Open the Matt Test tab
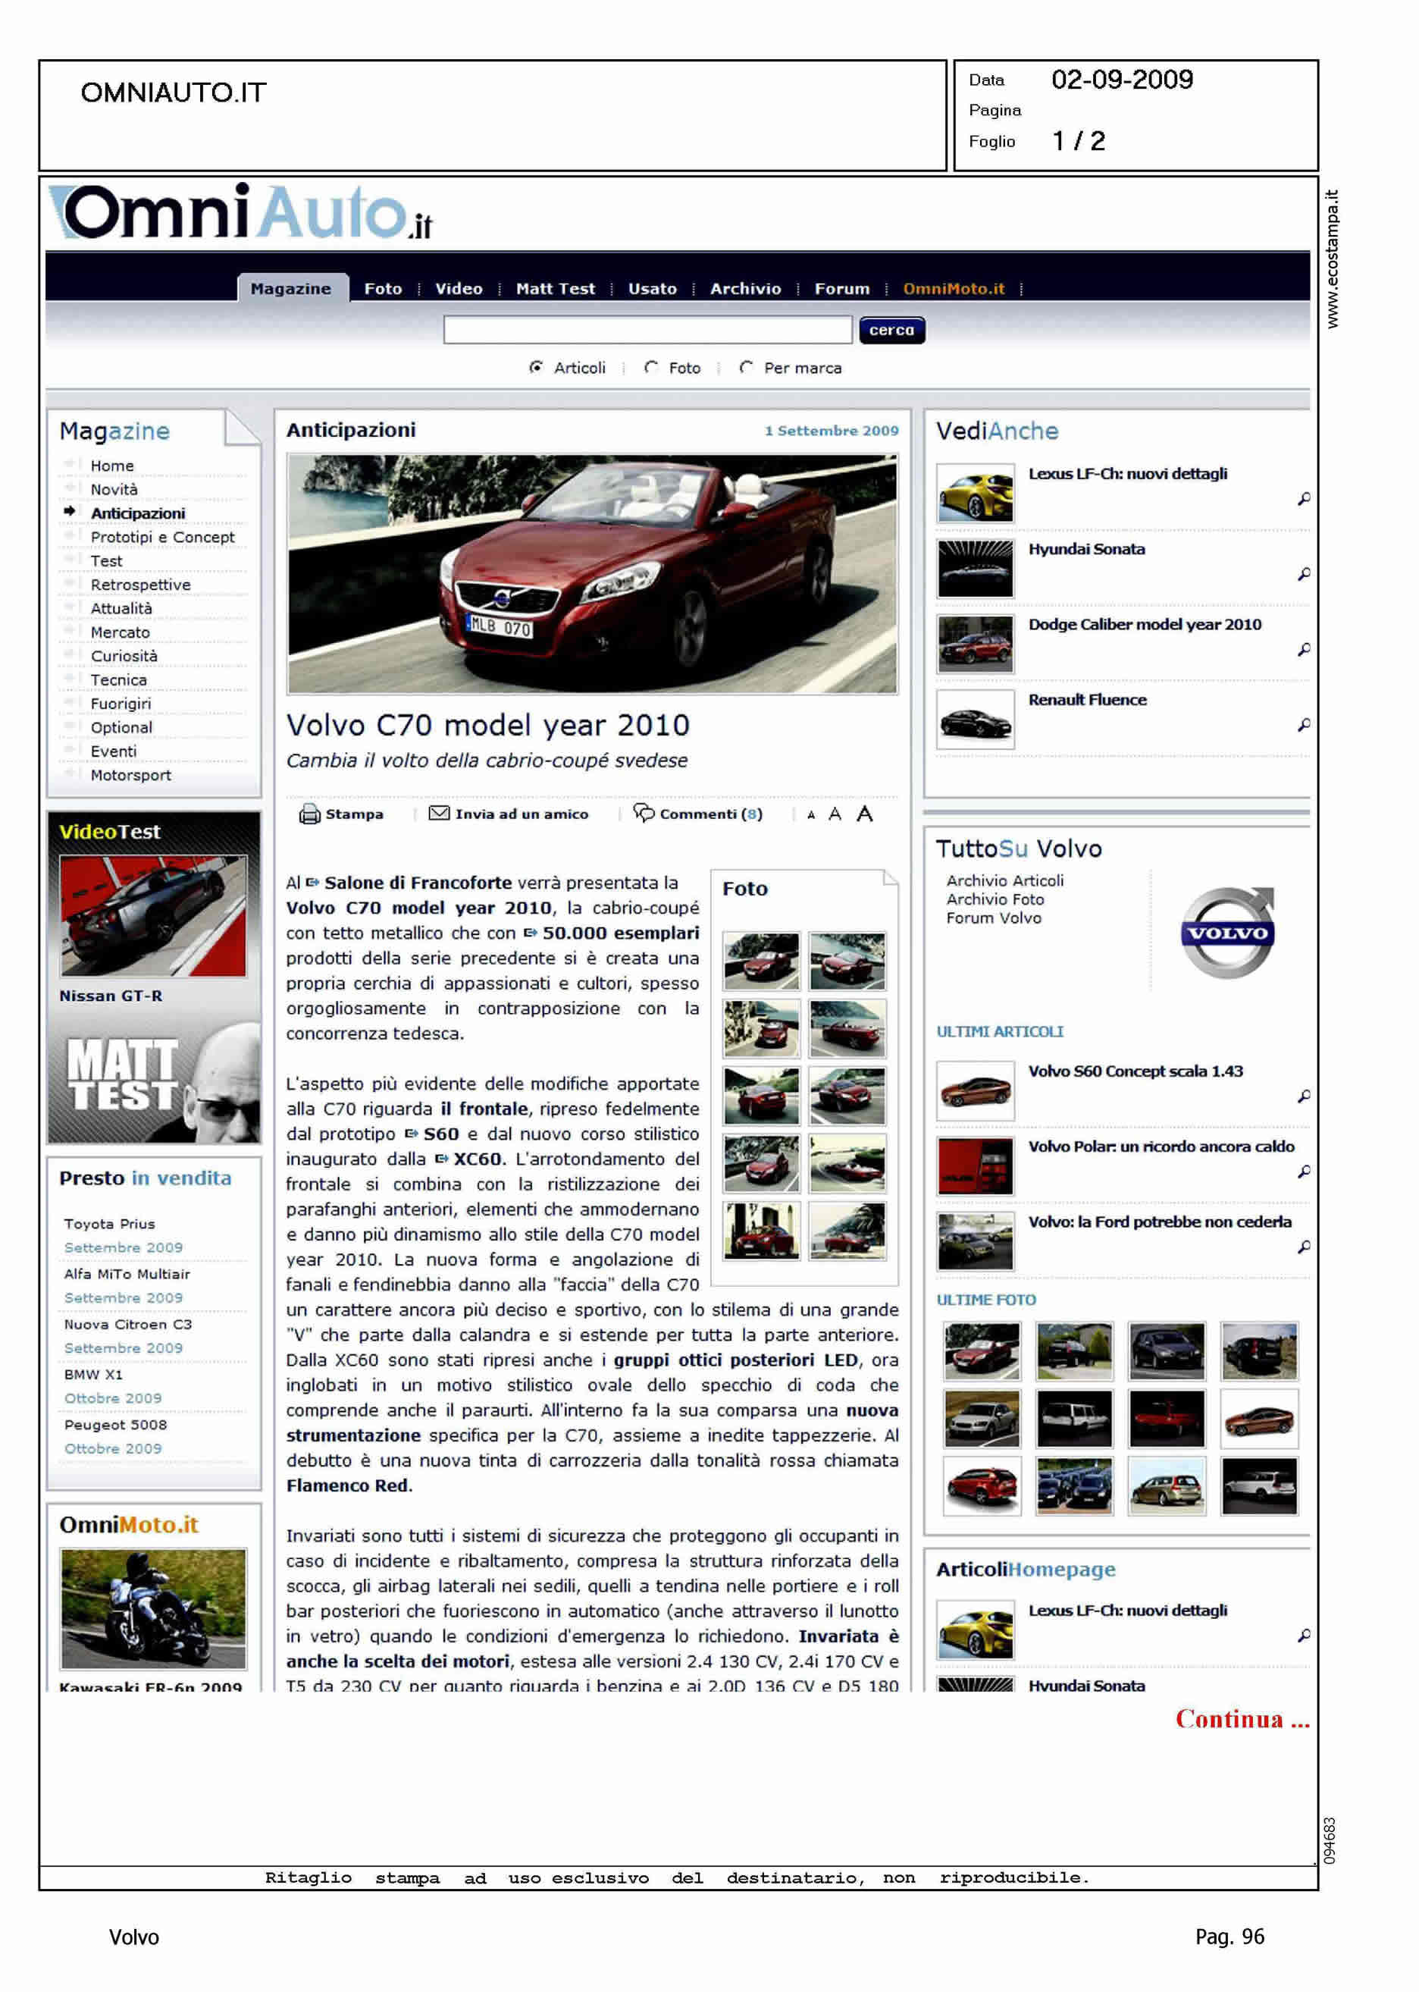1419x1992 pixels. tap(555, 288)
